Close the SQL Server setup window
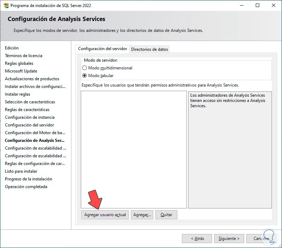The width and height of the screenshot is (282, 248). [x=274, y=5]
